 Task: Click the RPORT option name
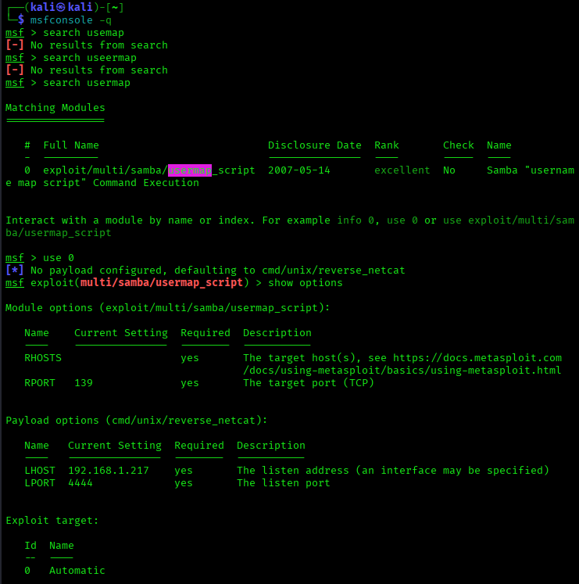(x=40, y=383)
